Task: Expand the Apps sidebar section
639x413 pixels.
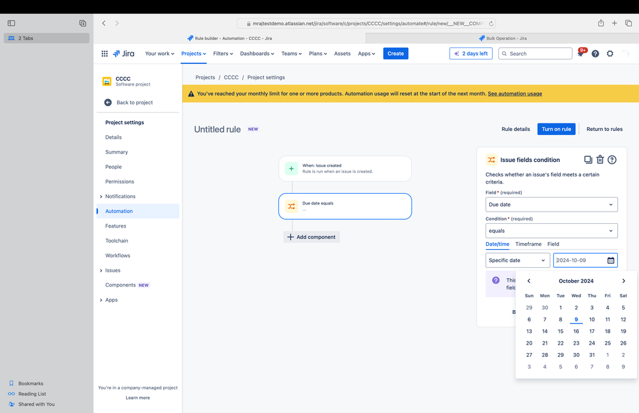Action: 101,300
